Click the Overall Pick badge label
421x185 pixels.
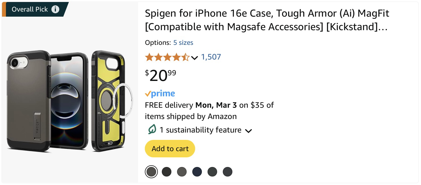(30, 9)
